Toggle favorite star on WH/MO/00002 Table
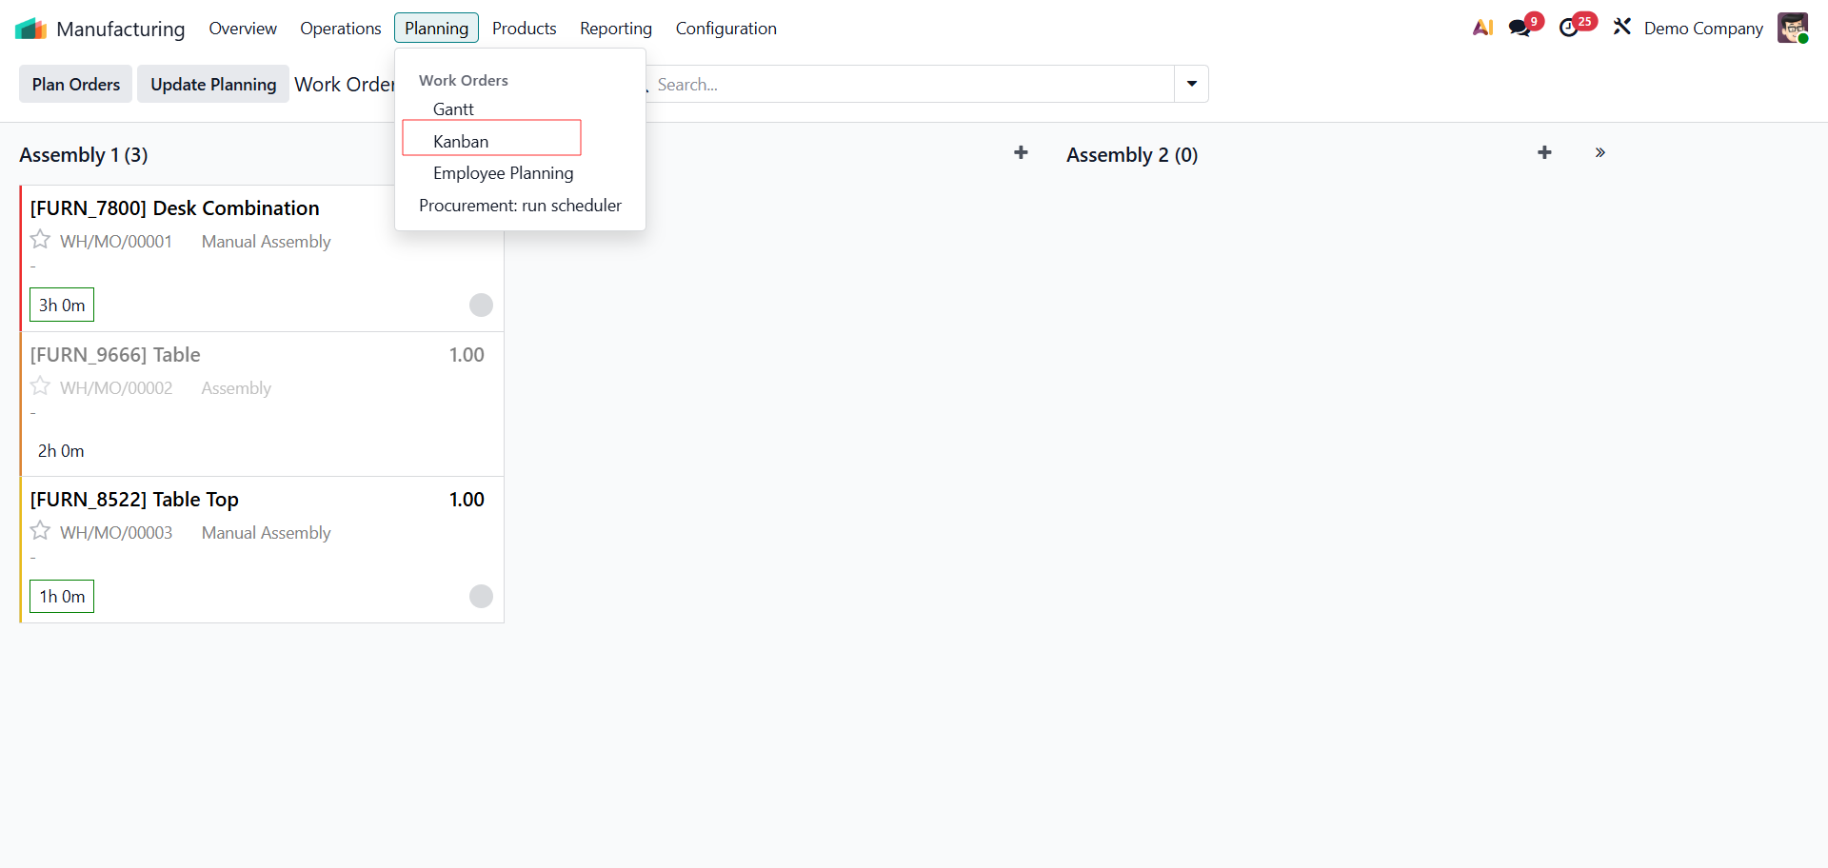The height and width of the screenshot is (868, 1828). point(40,386)
